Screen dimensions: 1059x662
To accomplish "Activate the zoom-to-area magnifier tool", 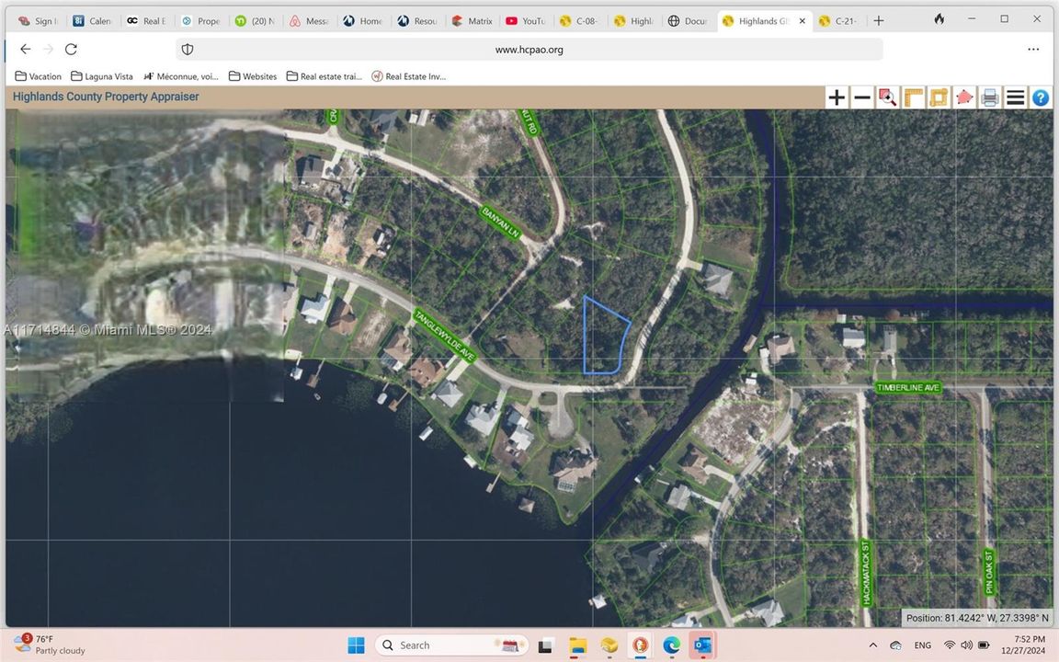I will (887, 97).
